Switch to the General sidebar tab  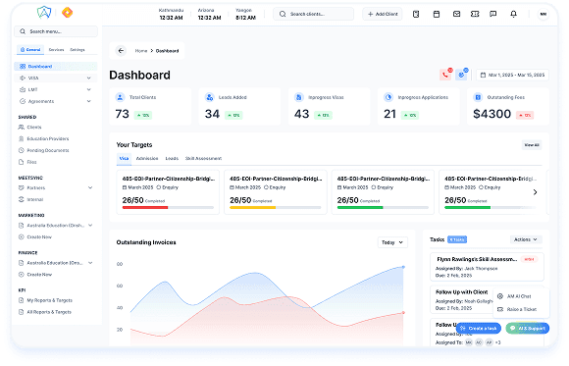tap(30, 49)
